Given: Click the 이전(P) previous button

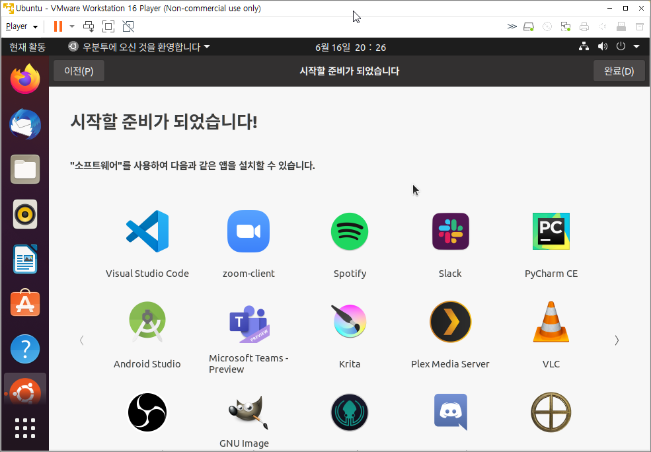Looking at the screenshot, I should (x=79, y=71).
